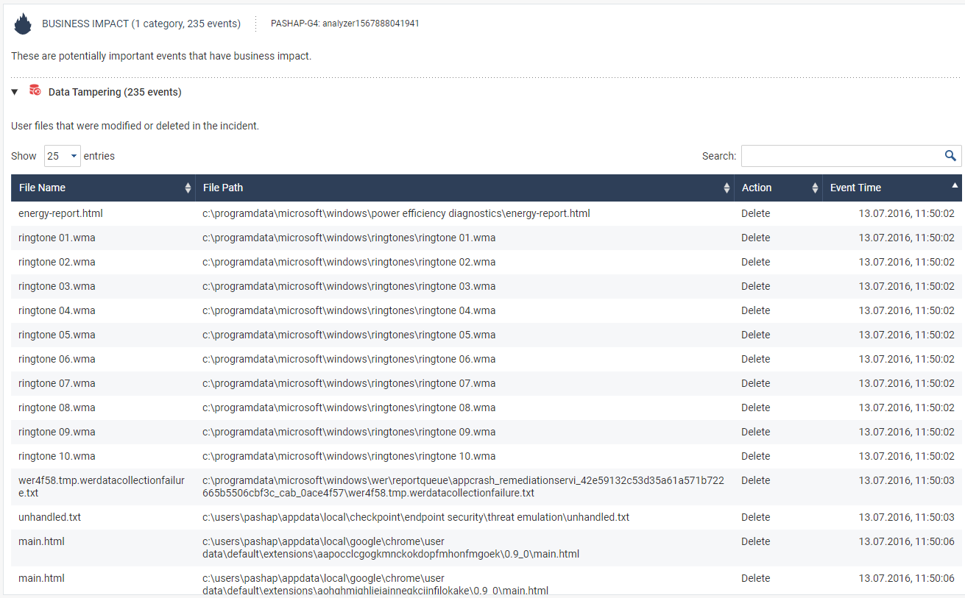Screen dimensions: 965x598
Task: Select file name ringtone 03.wma
Action: point(57,286)
